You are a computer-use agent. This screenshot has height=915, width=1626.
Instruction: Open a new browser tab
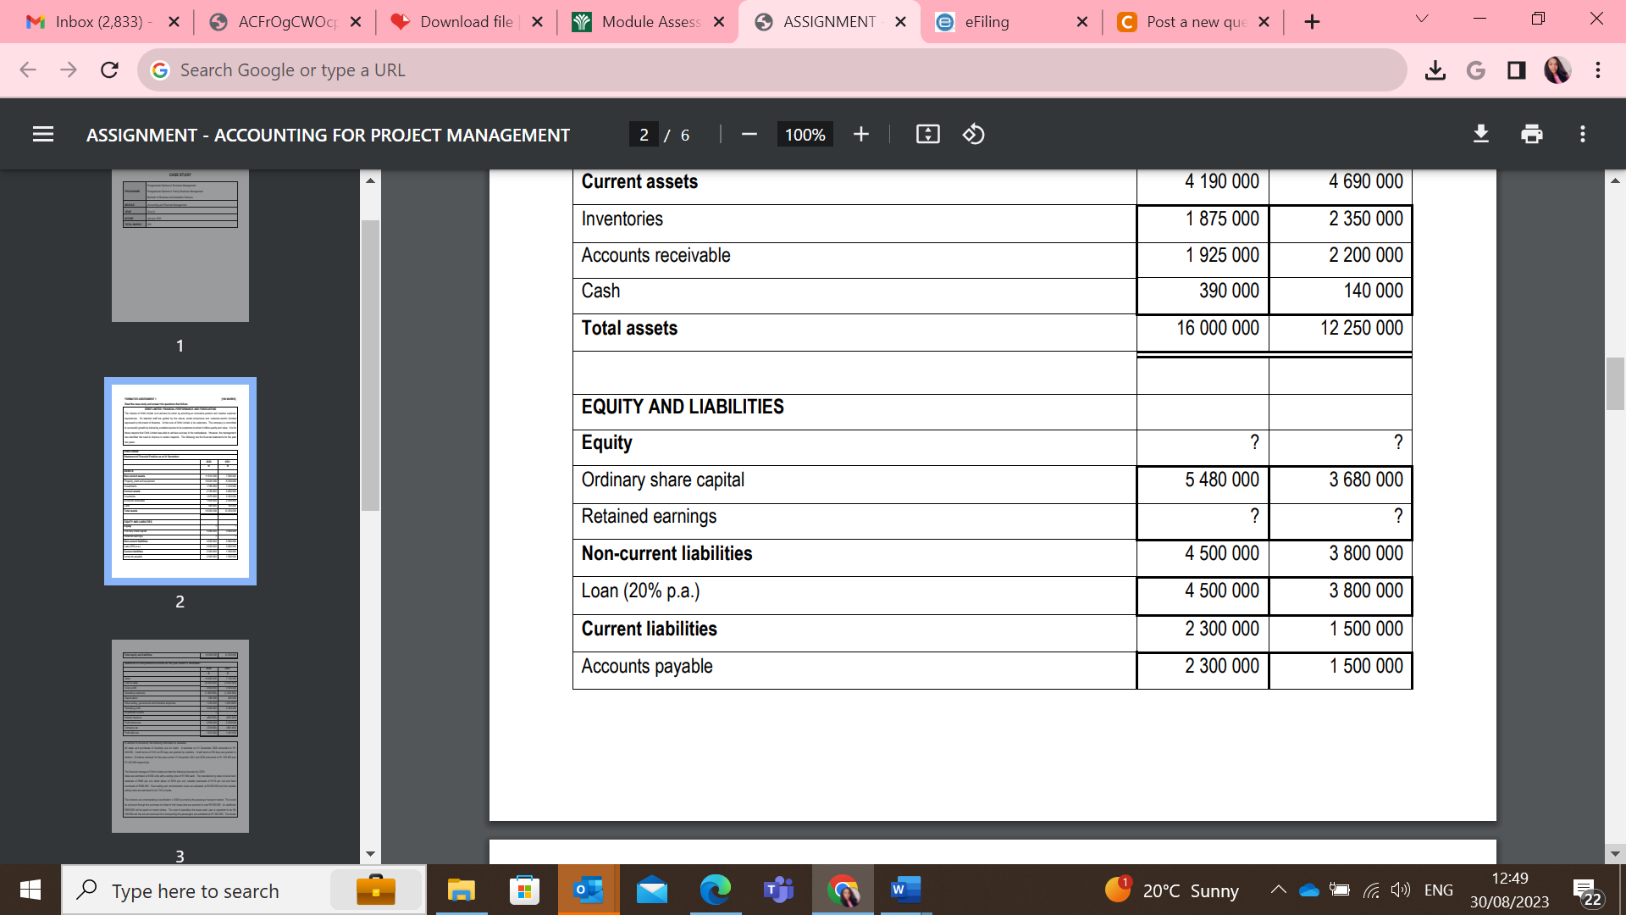pos(1312,22)
